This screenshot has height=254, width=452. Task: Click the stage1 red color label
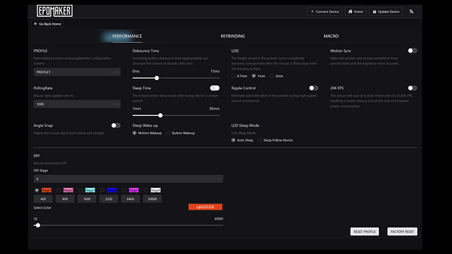[47, 190]
